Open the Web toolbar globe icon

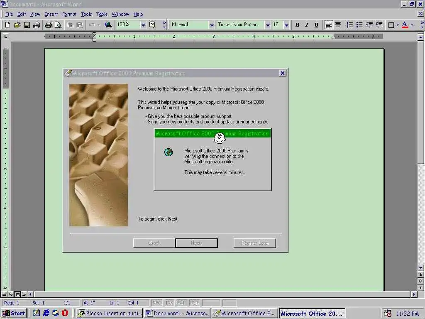click(x=108, y=25)
